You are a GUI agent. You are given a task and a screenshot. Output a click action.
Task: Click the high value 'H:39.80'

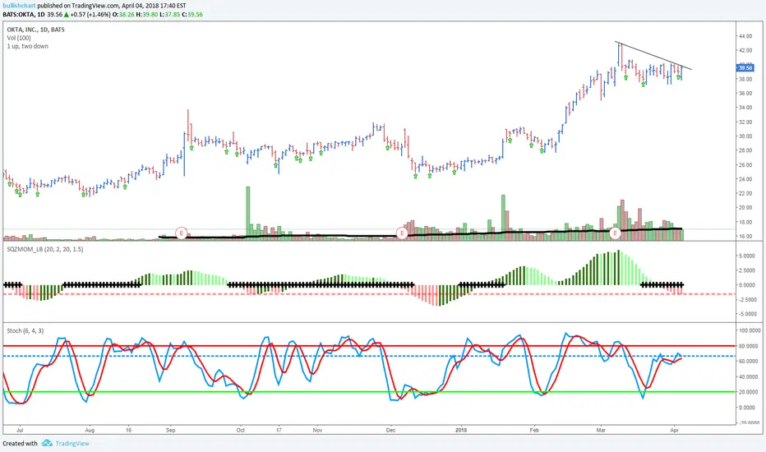click(x=145, y=15)
